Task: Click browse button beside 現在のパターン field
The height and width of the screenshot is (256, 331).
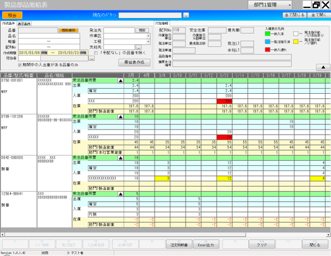Action: (x=186, y=16)
